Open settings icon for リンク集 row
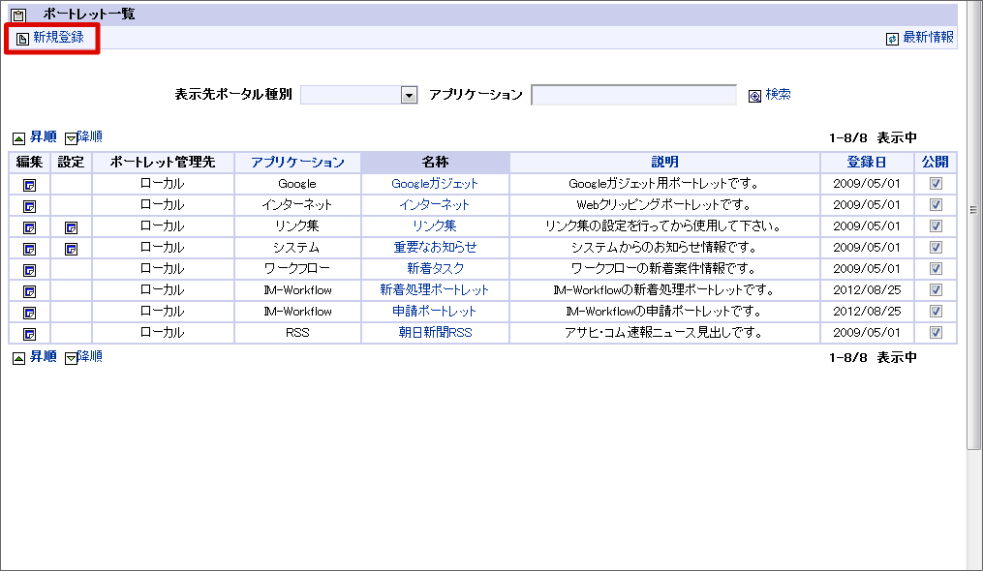The height and width of the screenshot is (571, 983). (72, 227)
